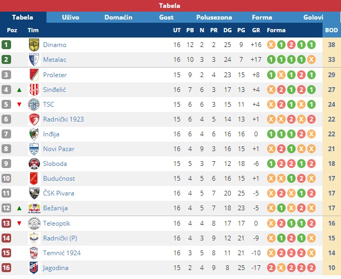Click the Bežanija club badge

34,208
